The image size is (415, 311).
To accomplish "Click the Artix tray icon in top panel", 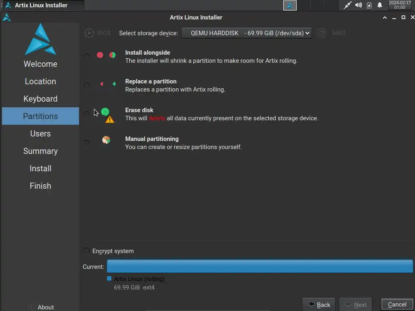I will 290,5.
